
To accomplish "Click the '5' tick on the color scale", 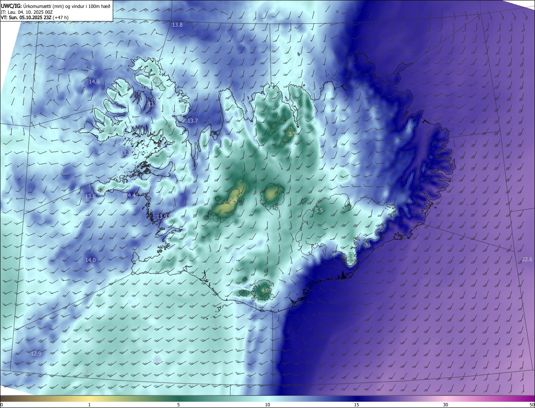I will 178,405.
